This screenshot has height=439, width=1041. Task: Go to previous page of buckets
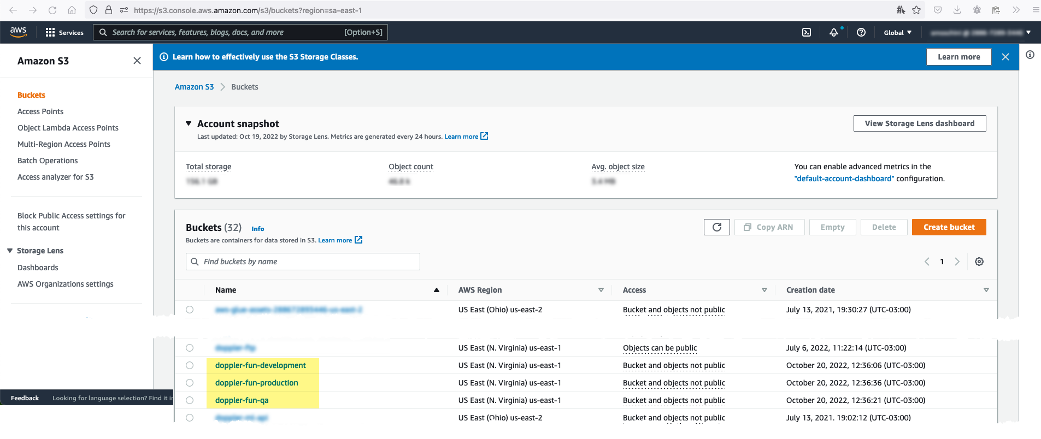click(x=927, y=262)
